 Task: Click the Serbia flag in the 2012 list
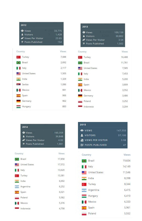coord(18,84)
